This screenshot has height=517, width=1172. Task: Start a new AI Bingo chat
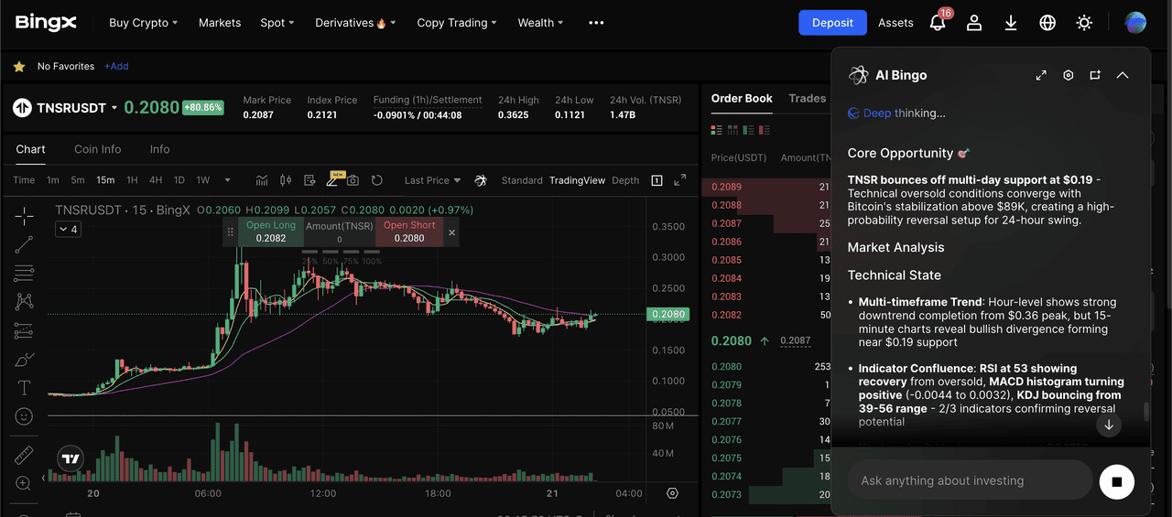[x=1095, y=75]
